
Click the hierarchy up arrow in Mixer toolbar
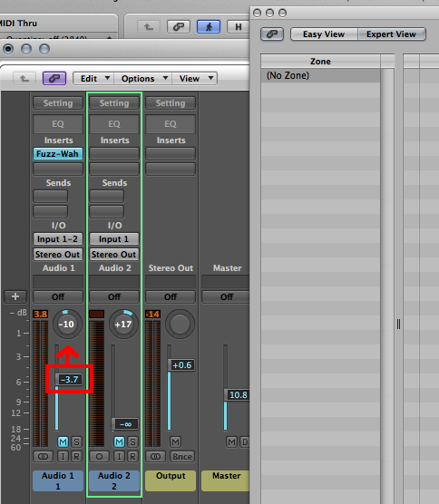click(x=24, y=78)
